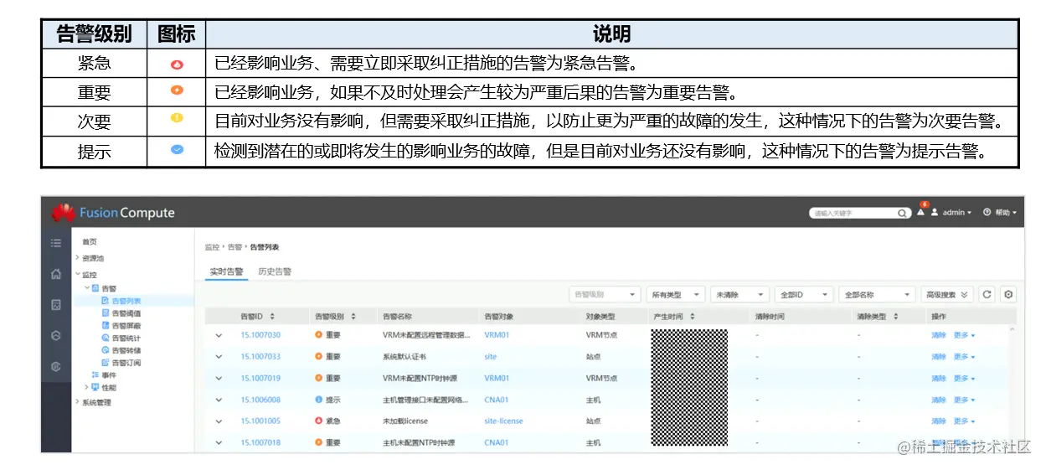Viewport: 1046px width, 470px height.
Task: Select the hexagon cube icon in the dark sidebar
Action: coord(56,335)
